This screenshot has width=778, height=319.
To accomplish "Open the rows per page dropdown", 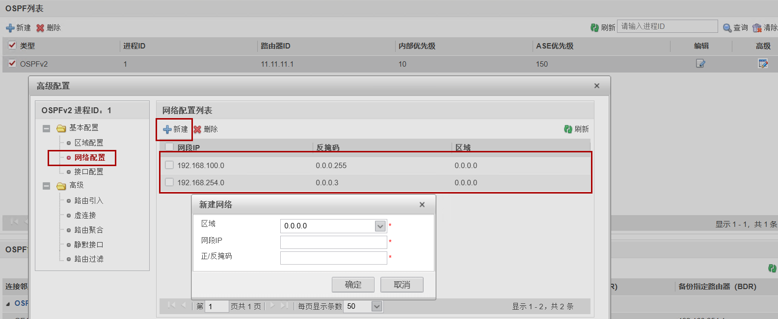I will (x=376, y=306).
